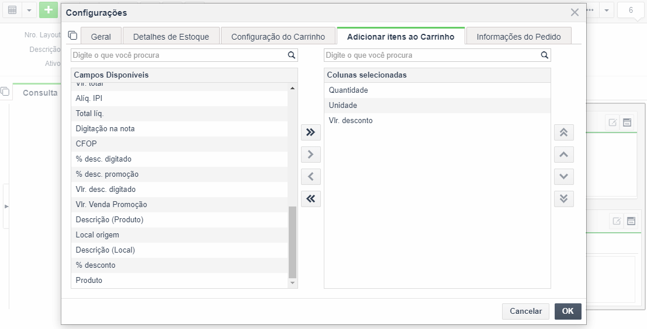Close the Configurações dialog
Viewport: 647px width, 329px height.
[x=575, y=12]
